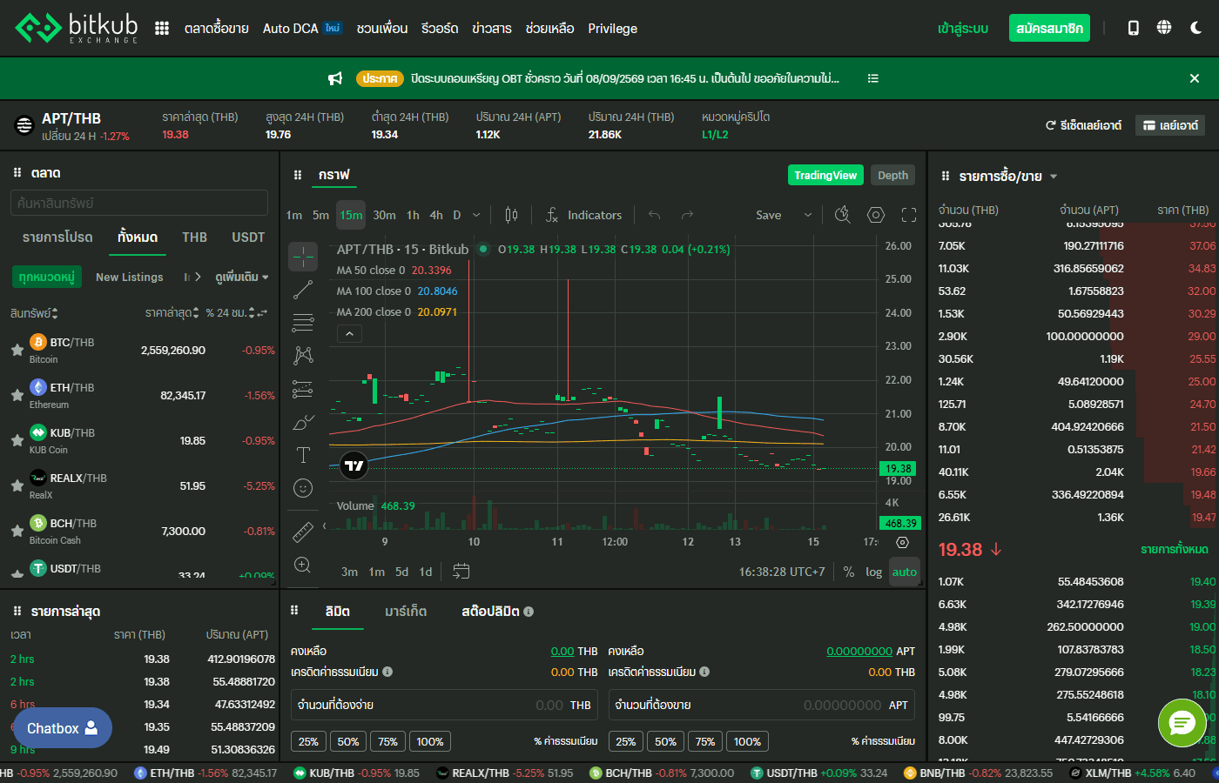Open the language globe selector
Screen dimensions: 1219x783
[1164, 28]
